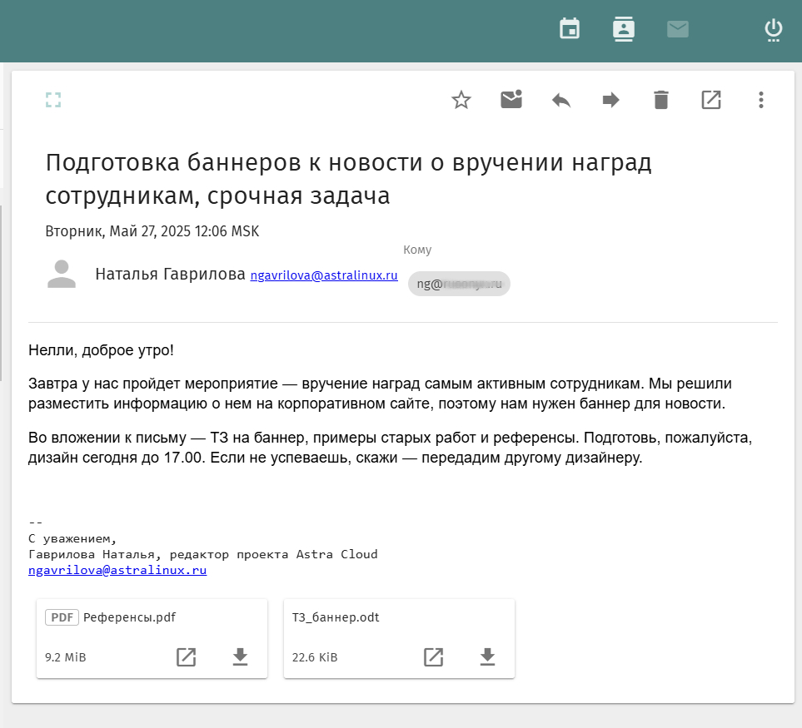Click the file name Референсы.pdf
Screen dimensions: 802x728
tap(129, 617)
